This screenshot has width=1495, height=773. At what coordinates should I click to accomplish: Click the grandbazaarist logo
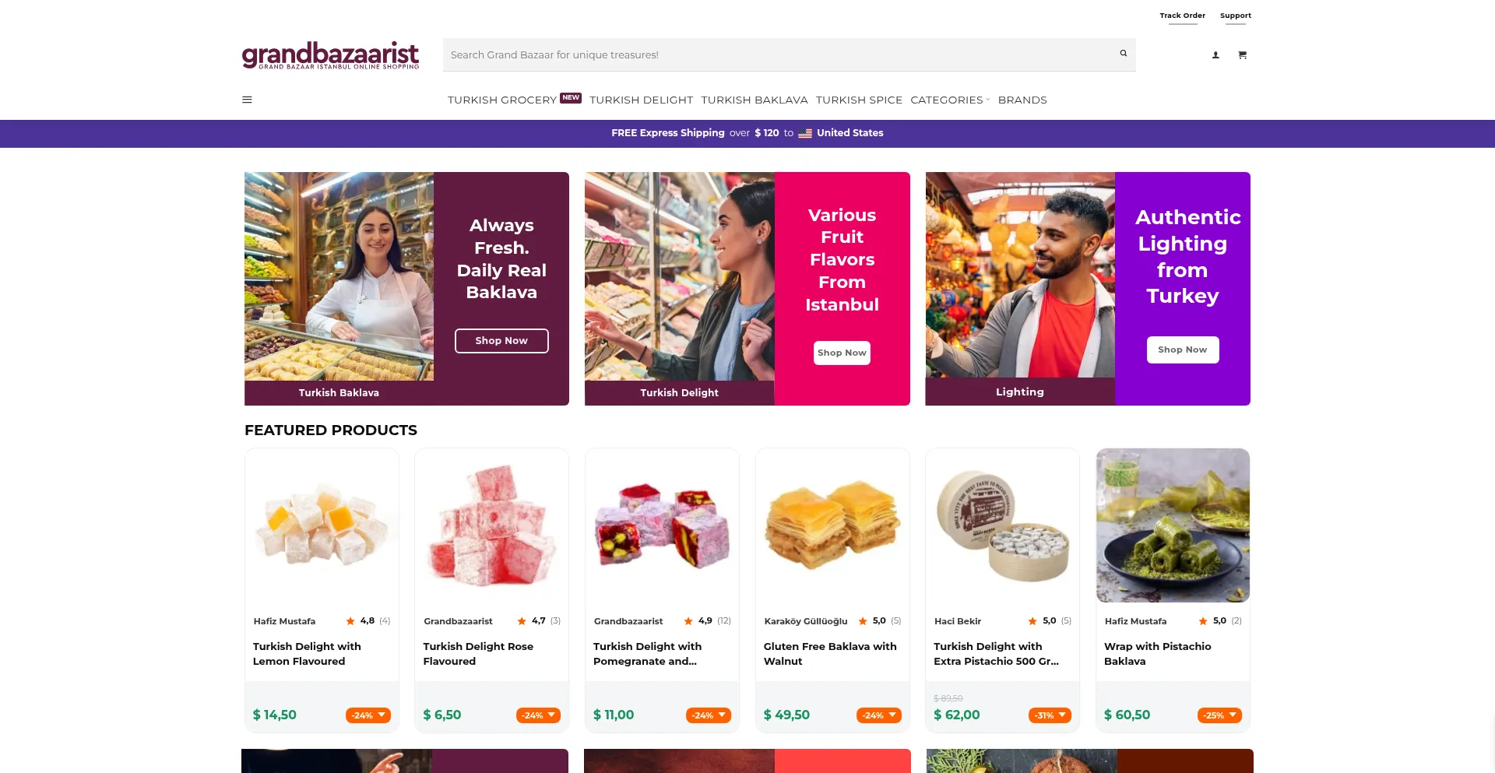pos(330,55)
